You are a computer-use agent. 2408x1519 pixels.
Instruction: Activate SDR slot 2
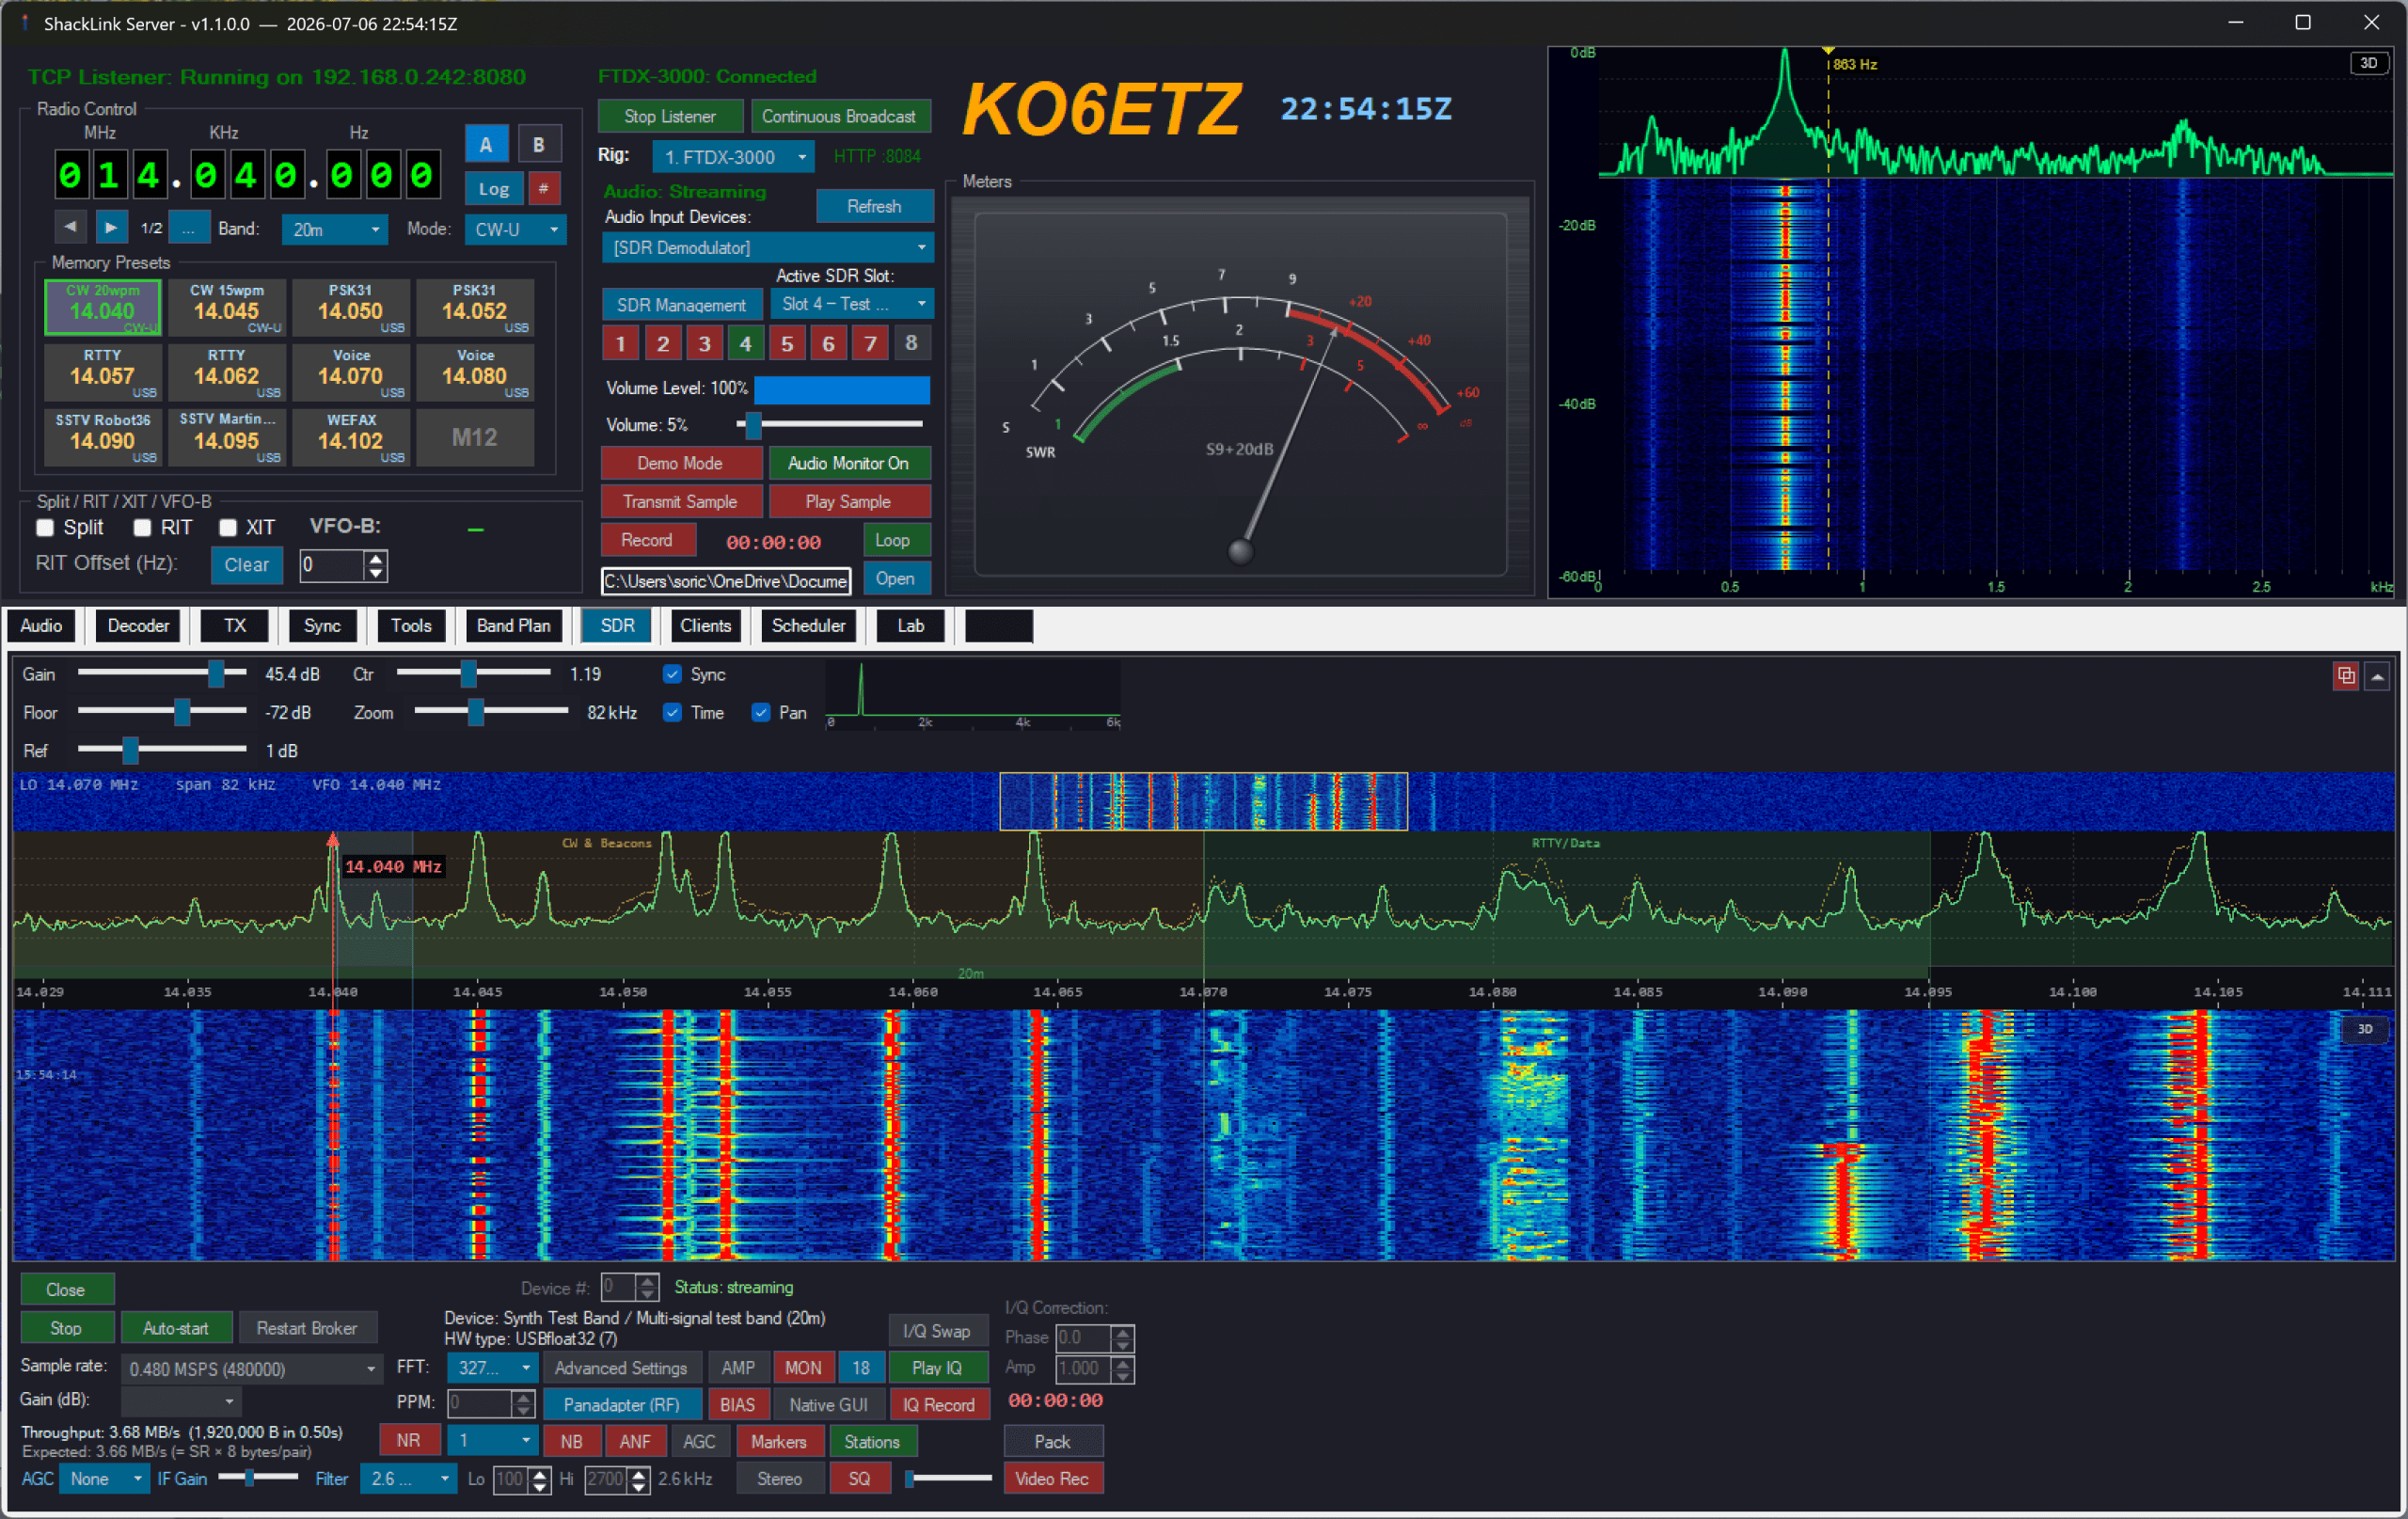663,344
